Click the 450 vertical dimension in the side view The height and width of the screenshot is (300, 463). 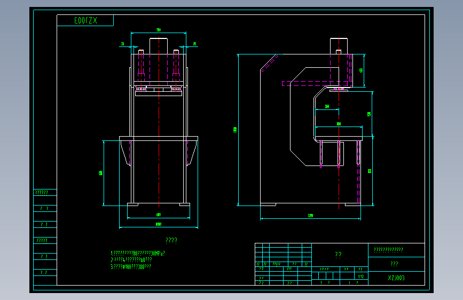point(361,70)
